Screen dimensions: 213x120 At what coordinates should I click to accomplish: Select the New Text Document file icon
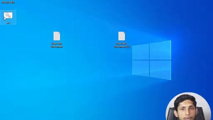(x=57, y=36)
